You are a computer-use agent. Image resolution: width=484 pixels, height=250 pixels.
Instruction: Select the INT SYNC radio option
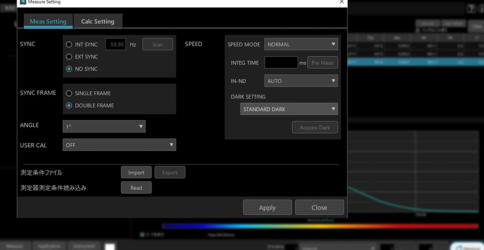pyautogui.click(x=69, y=45)
